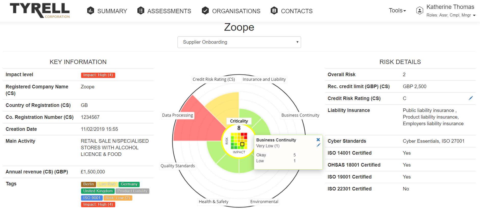
Task: Select the Insurance and Liability chart label
Action: click(x=264, y=79)
